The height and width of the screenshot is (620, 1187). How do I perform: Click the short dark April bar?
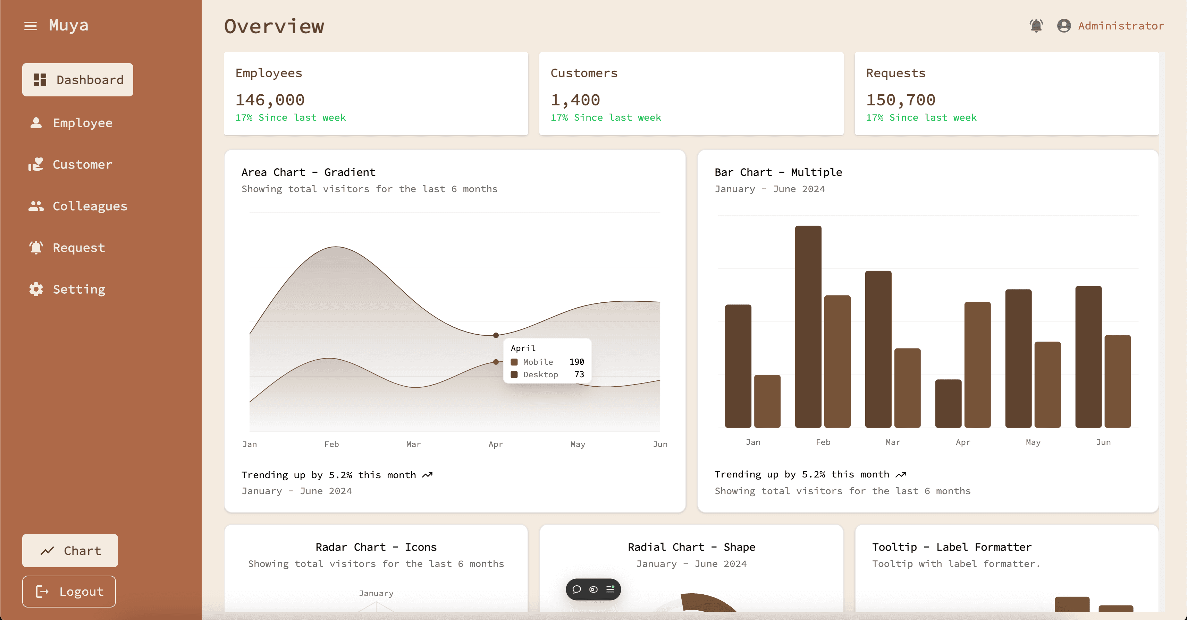tap(948, 403)
